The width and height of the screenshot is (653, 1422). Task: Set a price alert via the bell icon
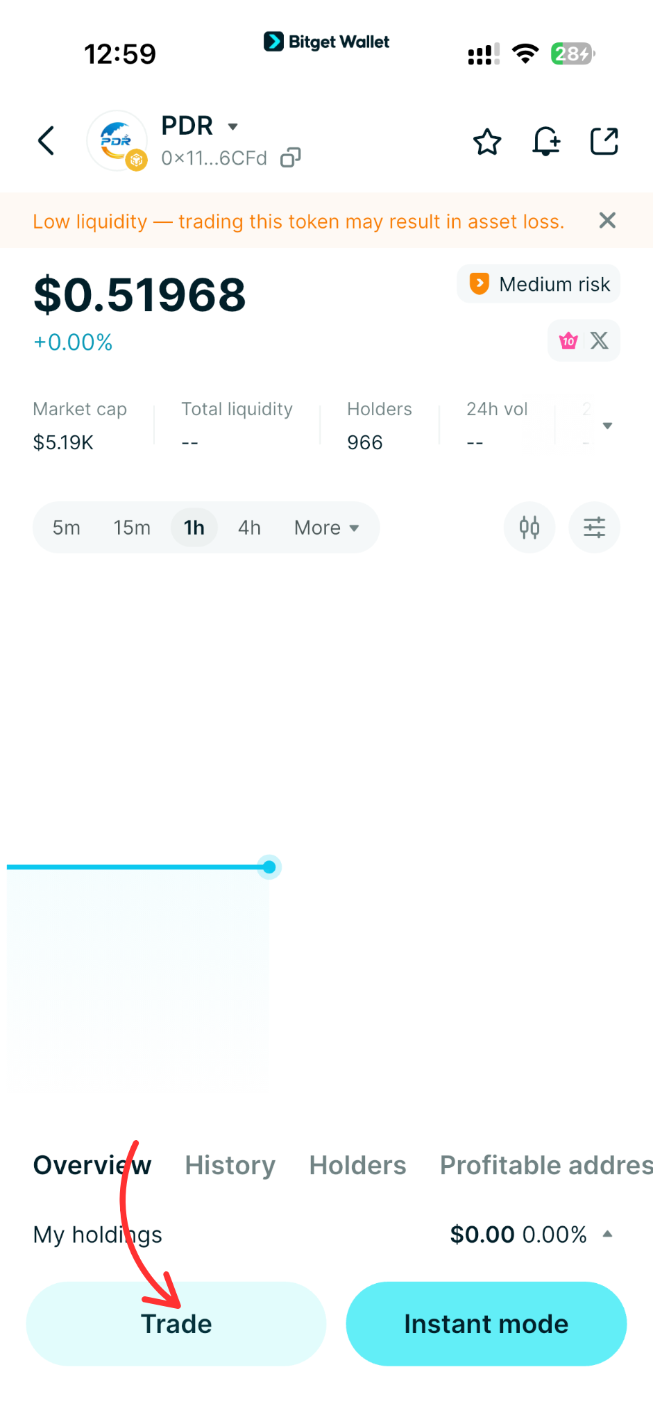[x=546, y=142]
